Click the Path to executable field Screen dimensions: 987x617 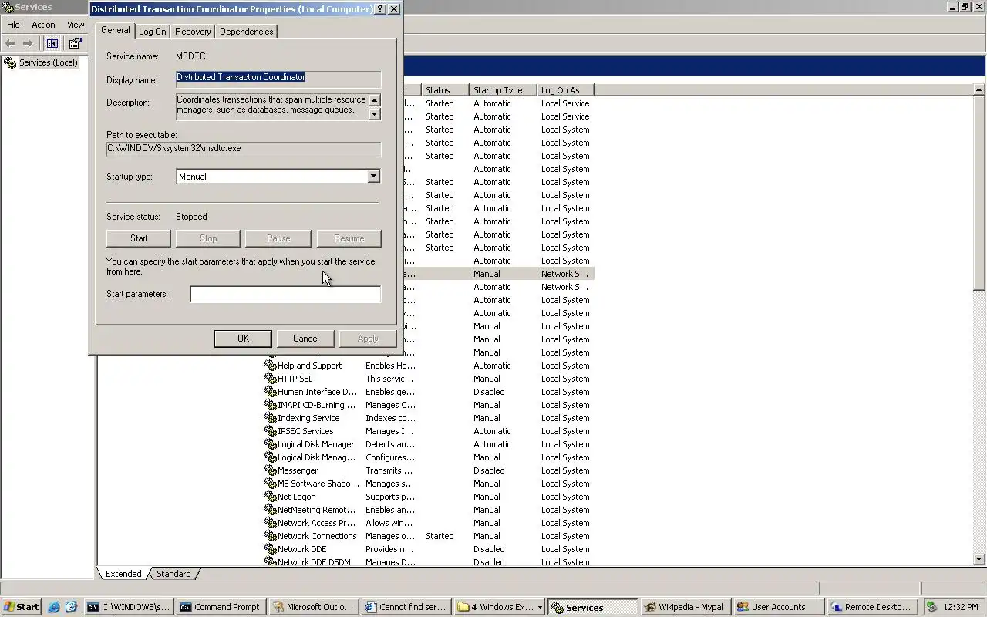coord(244,149)
